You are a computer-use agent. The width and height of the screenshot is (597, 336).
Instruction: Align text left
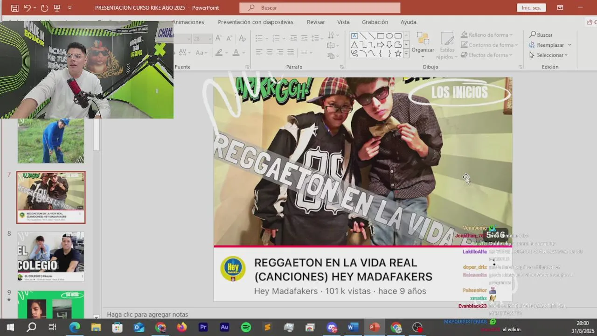(x=259, y=52)
